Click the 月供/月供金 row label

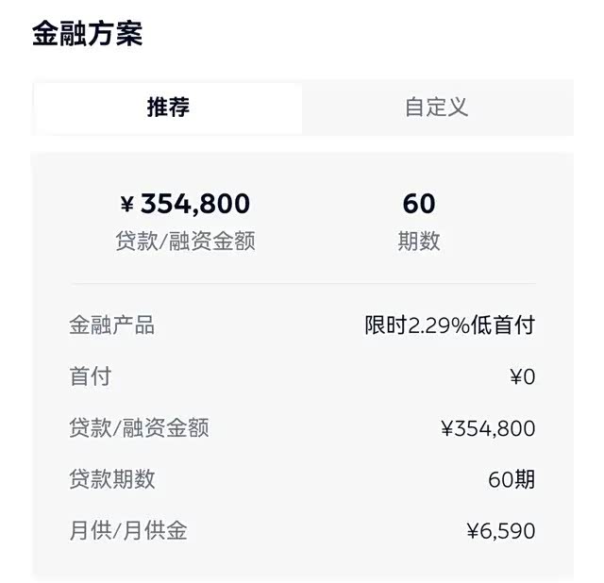click(x=128, y=530)
